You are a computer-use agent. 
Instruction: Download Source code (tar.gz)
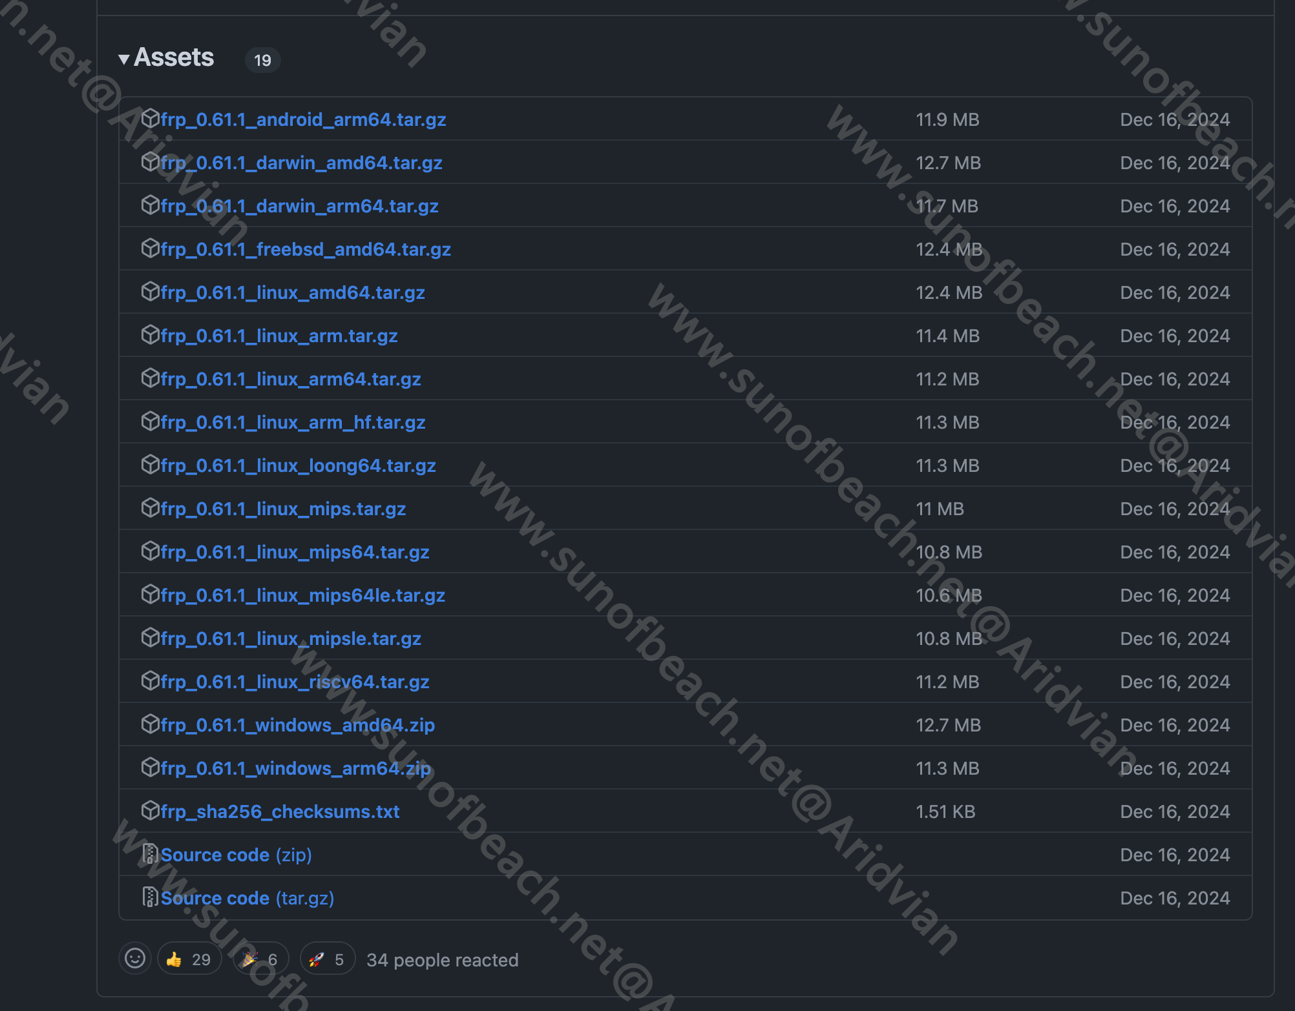pyautogui.click(x=247, y=898)
